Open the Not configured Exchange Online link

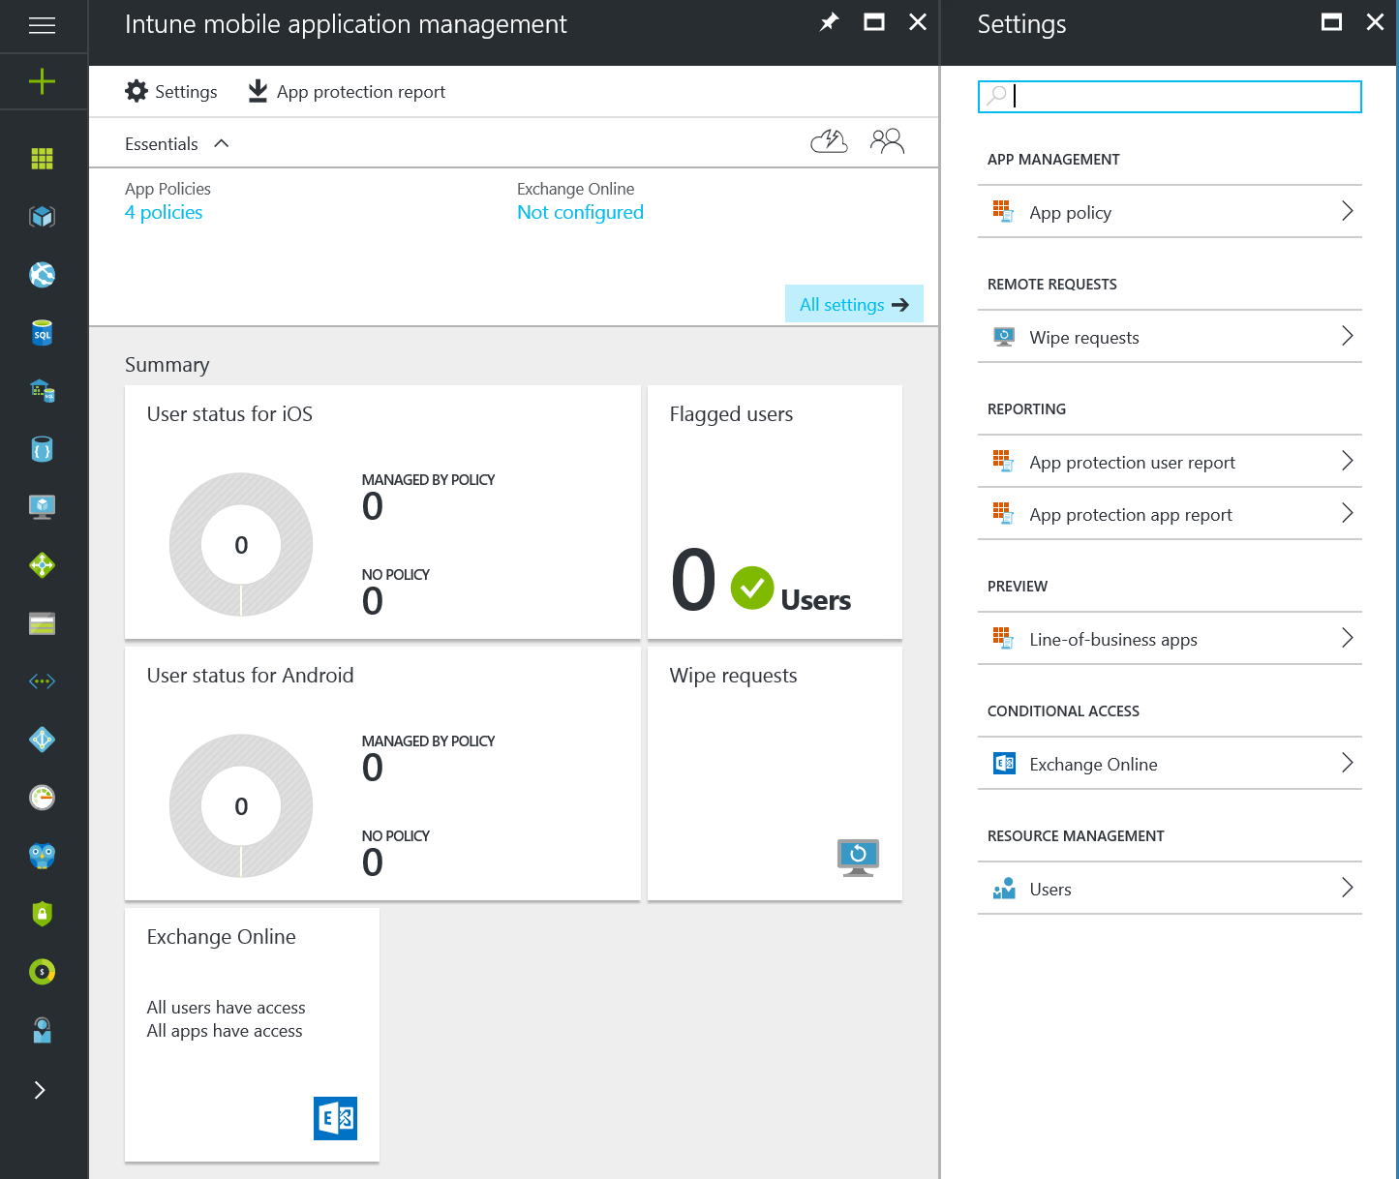pos(580,212)
